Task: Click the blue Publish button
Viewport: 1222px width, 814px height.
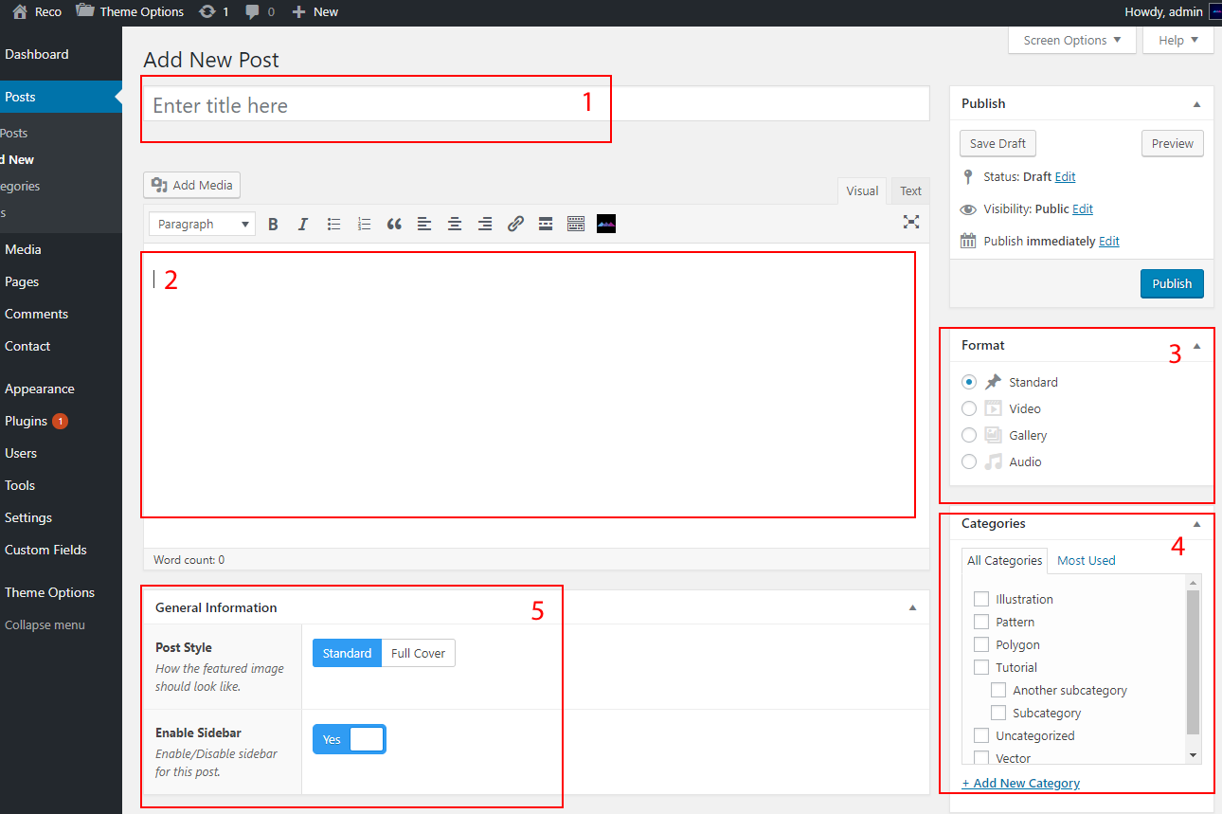Action: 1171,283
